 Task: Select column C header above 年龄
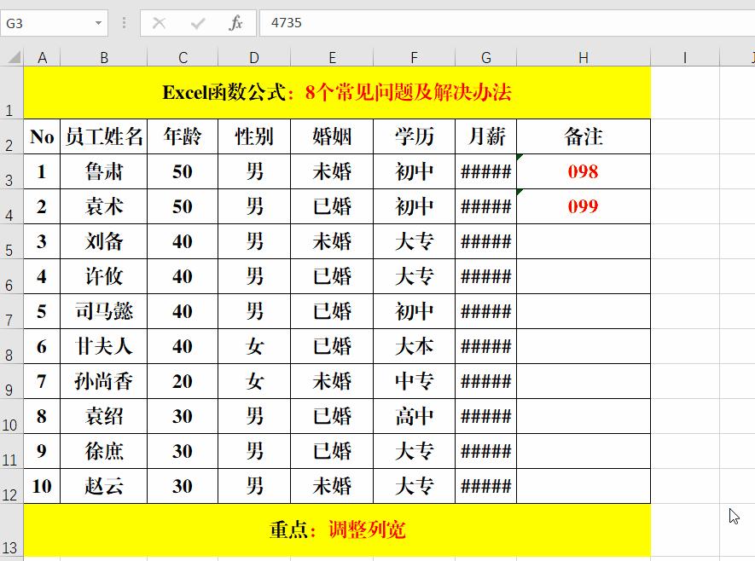[182, 57]
